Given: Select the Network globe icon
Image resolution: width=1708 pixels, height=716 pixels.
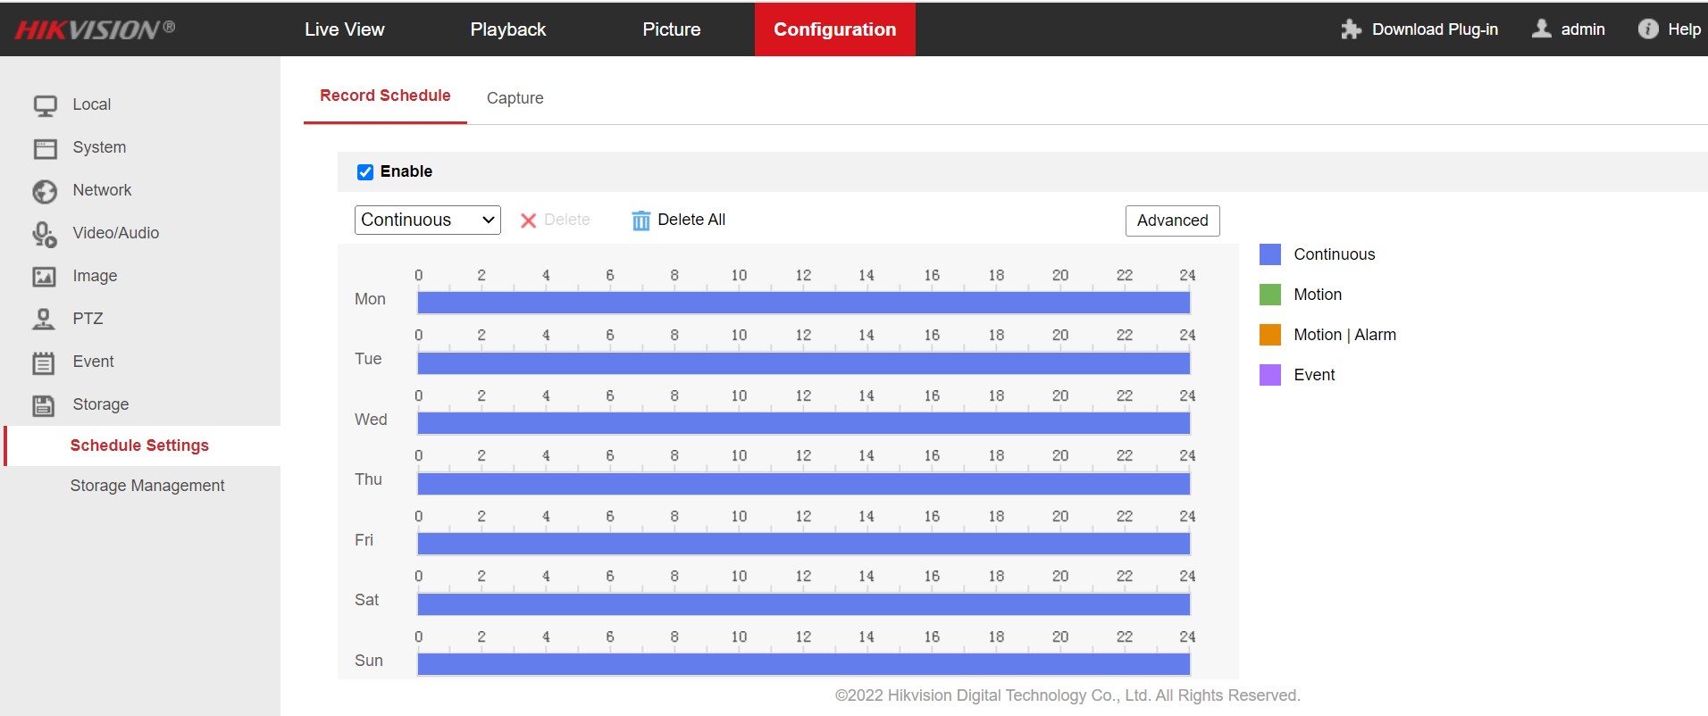Looking at the screenshot, I should pos(45,191).
